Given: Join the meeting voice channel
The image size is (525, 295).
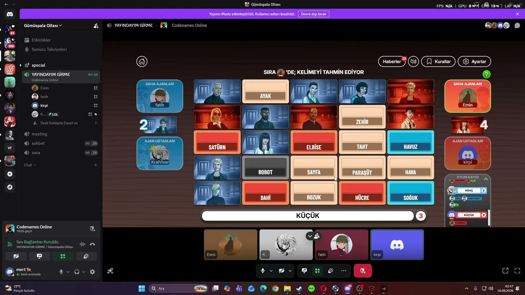Looking at the screenshot, I should coord(61,134).
